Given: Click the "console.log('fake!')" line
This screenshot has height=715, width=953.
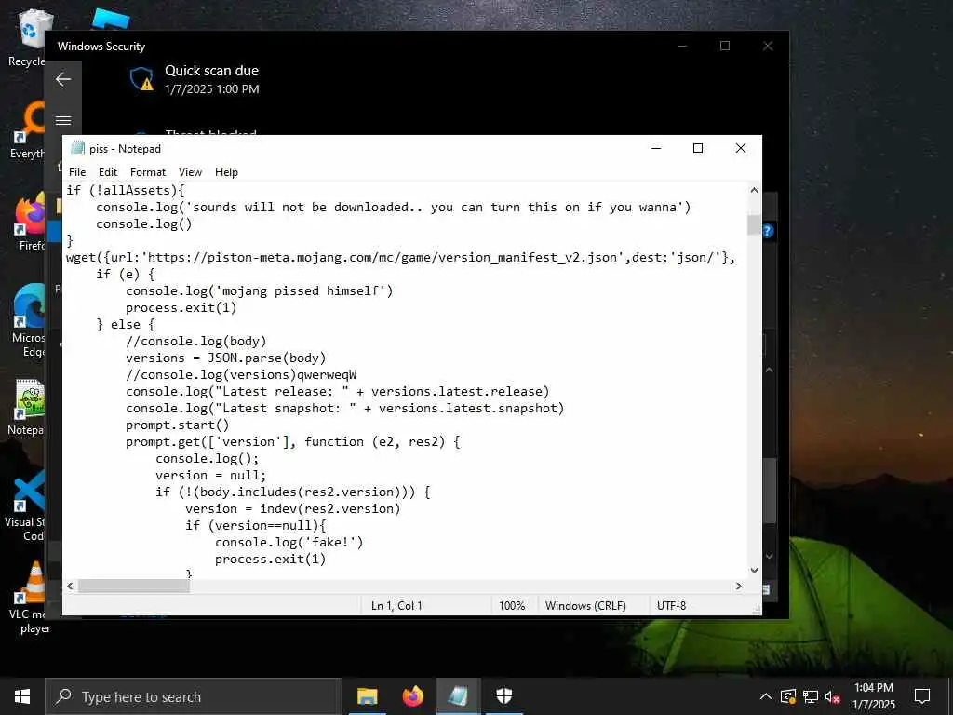Looking at the screenshot, I should 289,542.
